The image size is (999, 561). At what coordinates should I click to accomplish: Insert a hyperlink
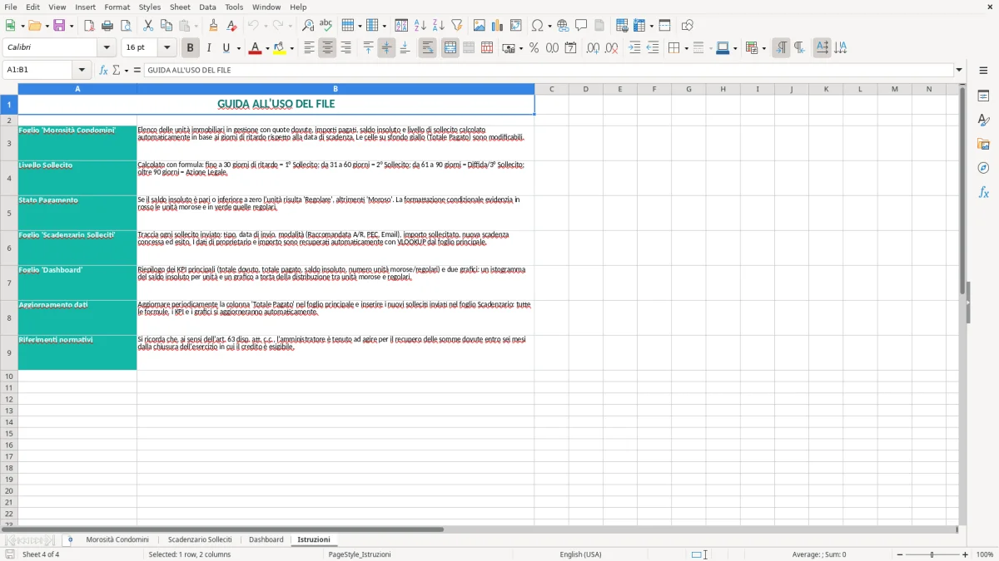563,26
